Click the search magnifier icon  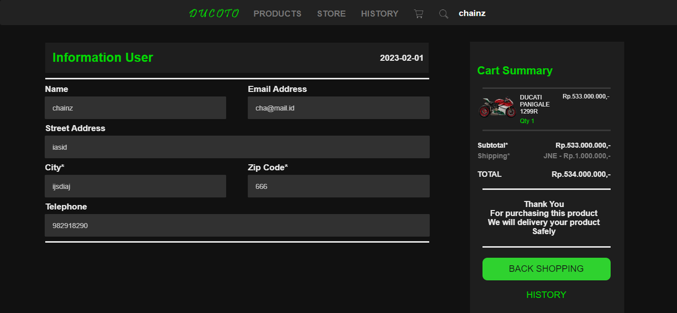pos(444,14)
